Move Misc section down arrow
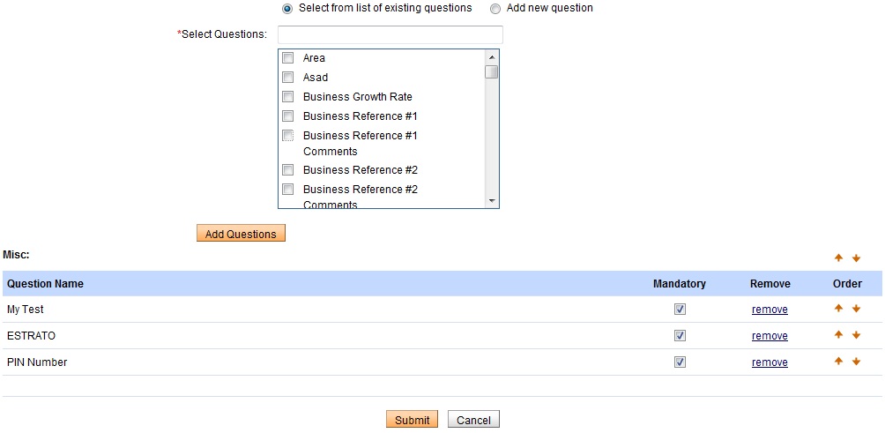885x433 pixels. [x=856, y=258]
